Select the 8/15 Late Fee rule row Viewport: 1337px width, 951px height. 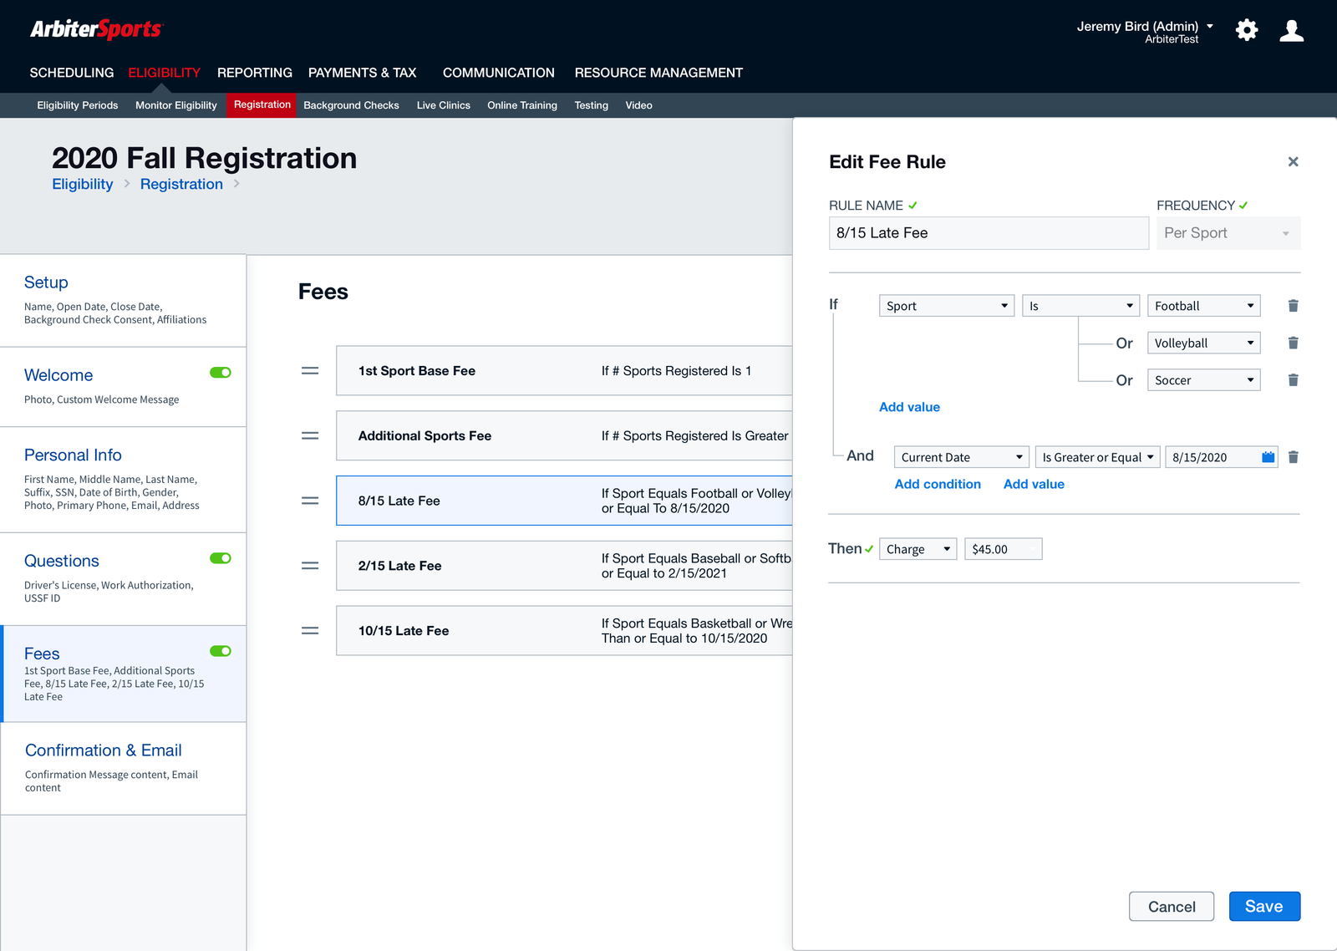[564, 501]
